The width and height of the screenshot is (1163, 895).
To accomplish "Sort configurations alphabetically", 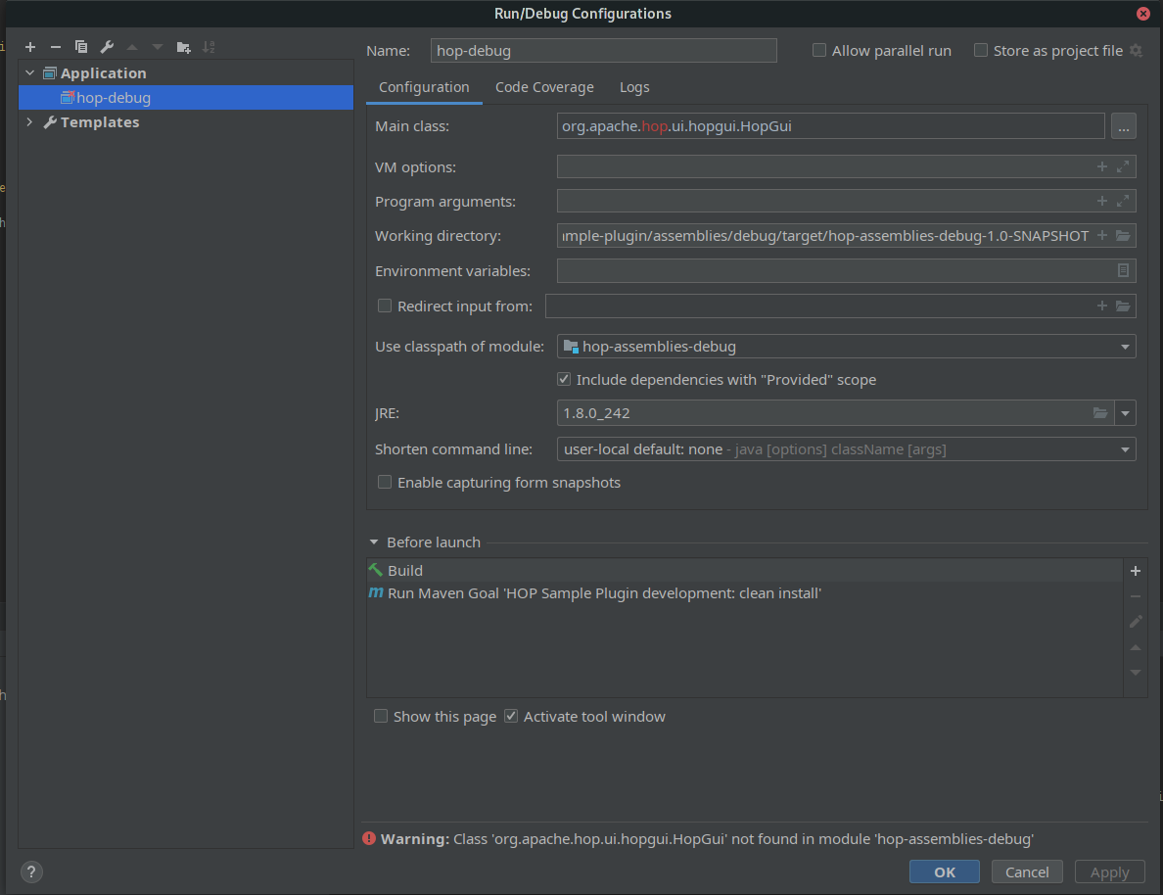I will tap(209, 46).
